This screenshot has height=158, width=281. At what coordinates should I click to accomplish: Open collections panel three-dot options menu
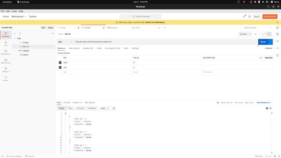[x=53, y=33]
